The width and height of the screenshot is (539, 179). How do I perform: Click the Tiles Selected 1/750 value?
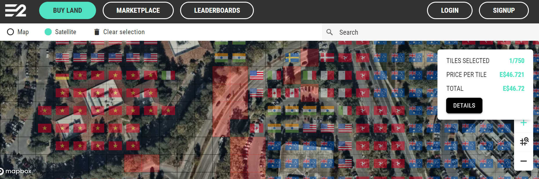pos(517,61)
